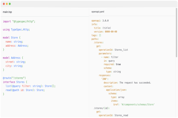Click the interface Stores declaration
Screen dimensions: 178x118
point(15,82)
